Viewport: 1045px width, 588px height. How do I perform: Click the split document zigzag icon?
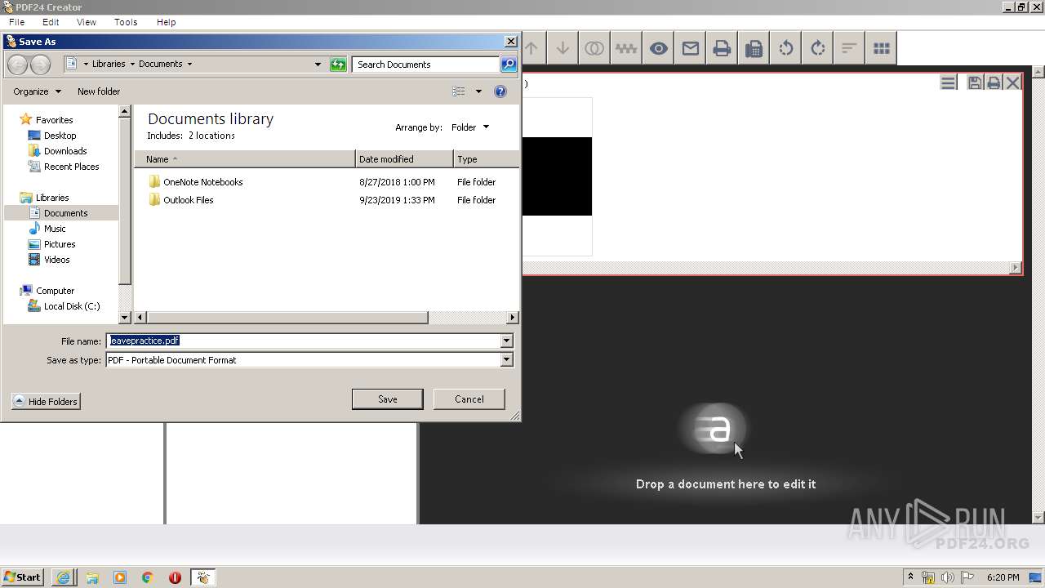coord(626,48)
